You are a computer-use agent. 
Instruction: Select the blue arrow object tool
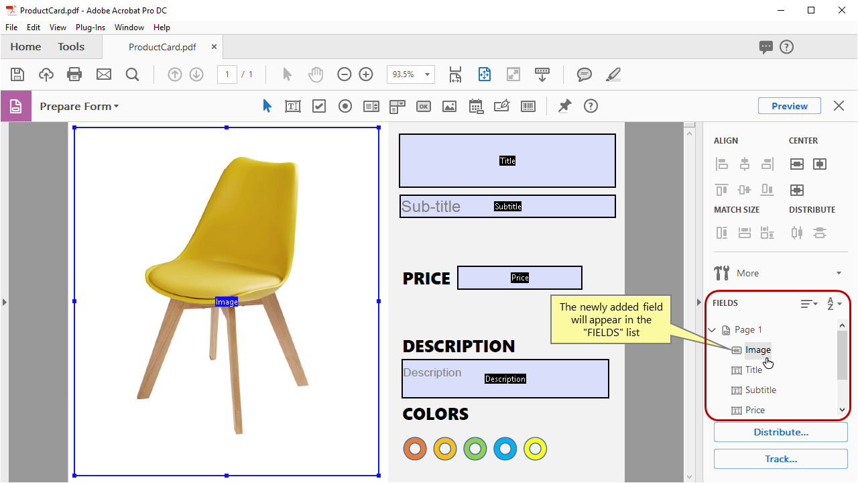pos(267,106)
